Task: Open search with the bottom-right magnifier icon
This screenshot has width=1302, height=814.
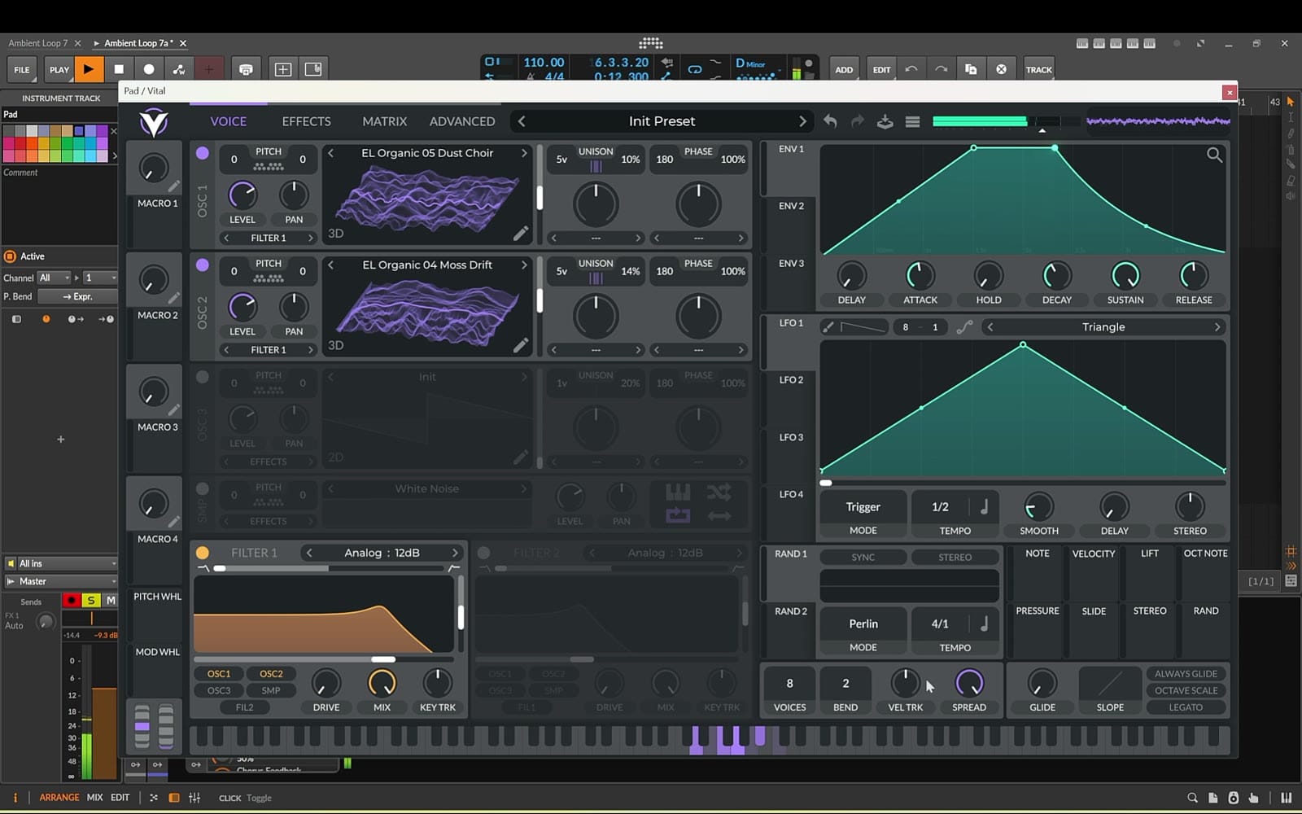Action: pos(1192,798)
